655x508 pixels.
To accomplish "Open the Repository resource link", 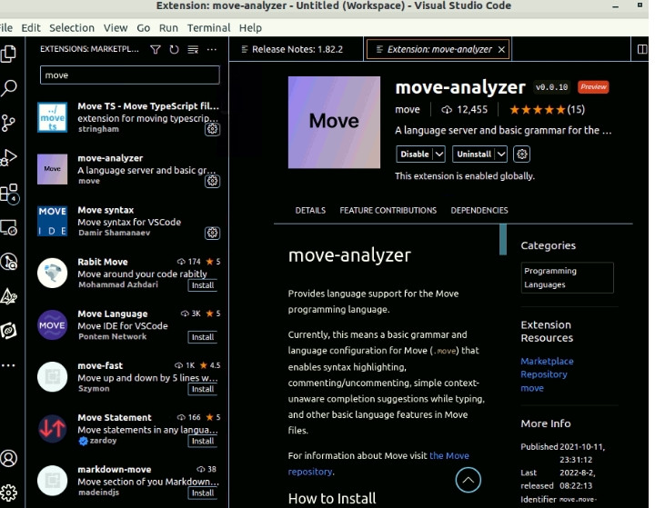I will click(544, 374).
